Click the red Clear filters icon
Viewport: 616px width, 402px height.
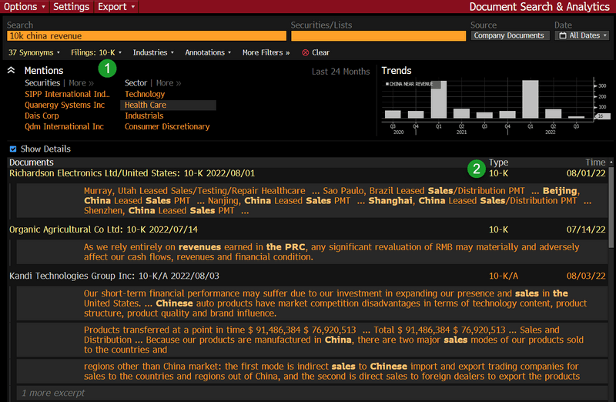[x=306, y=53]
